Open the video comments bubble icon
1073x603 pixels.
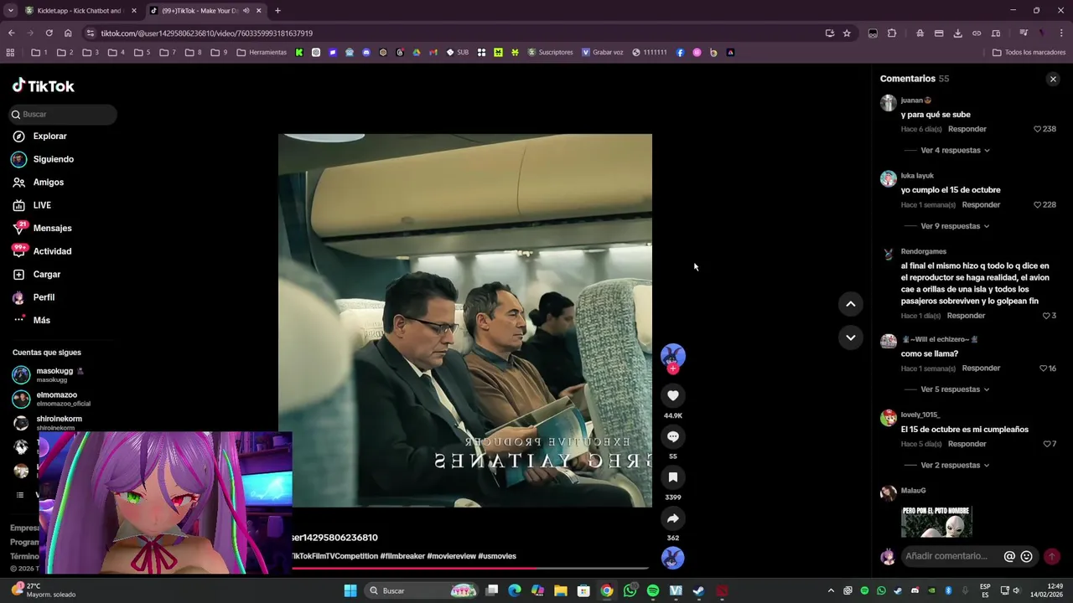pyautogui.click(x=672, y=436)
